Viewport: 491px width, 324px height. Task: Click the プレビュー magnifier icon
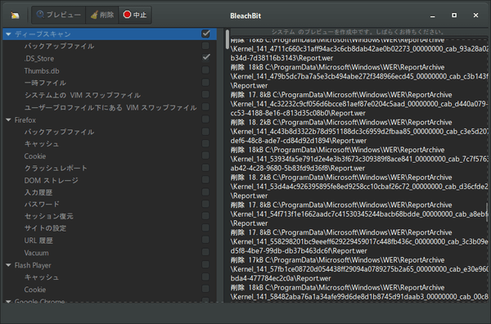point(40,15)
